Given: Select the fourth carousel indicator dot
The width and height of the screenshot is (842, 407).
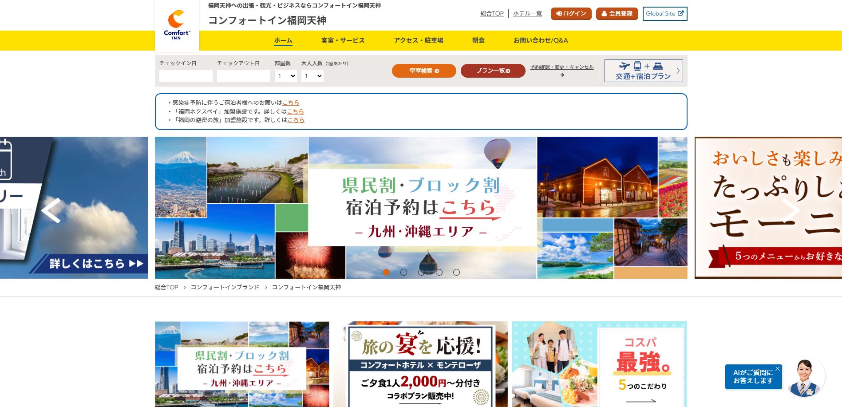Looking at the screenshot, I should pyautogui.click(x=439, y=272).
